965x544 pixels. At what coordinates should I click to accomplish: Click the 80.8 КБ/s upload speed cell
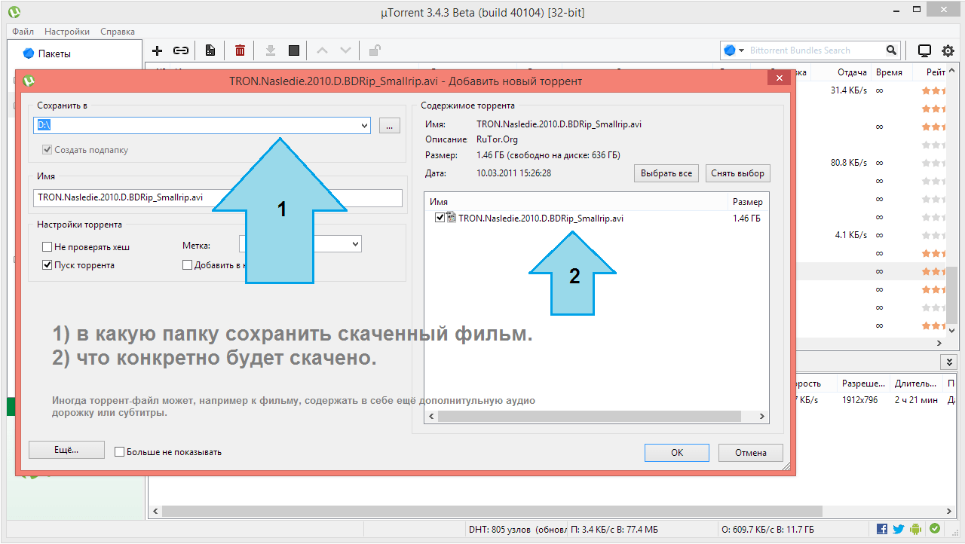pyautogui.click(x=849, y=163)
